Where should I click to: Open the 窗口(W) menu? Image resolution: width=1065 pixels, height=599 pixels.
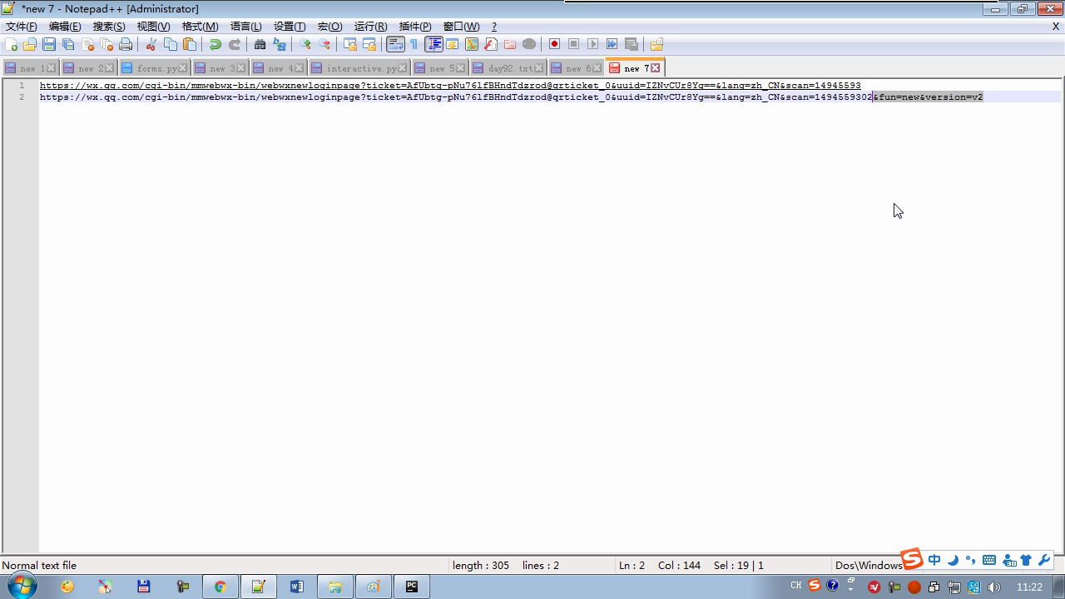click(x=462, y=27)
